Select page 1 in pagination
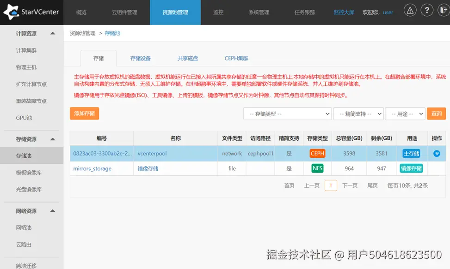Viewport: 450px width, 269px height. (331, 185)
